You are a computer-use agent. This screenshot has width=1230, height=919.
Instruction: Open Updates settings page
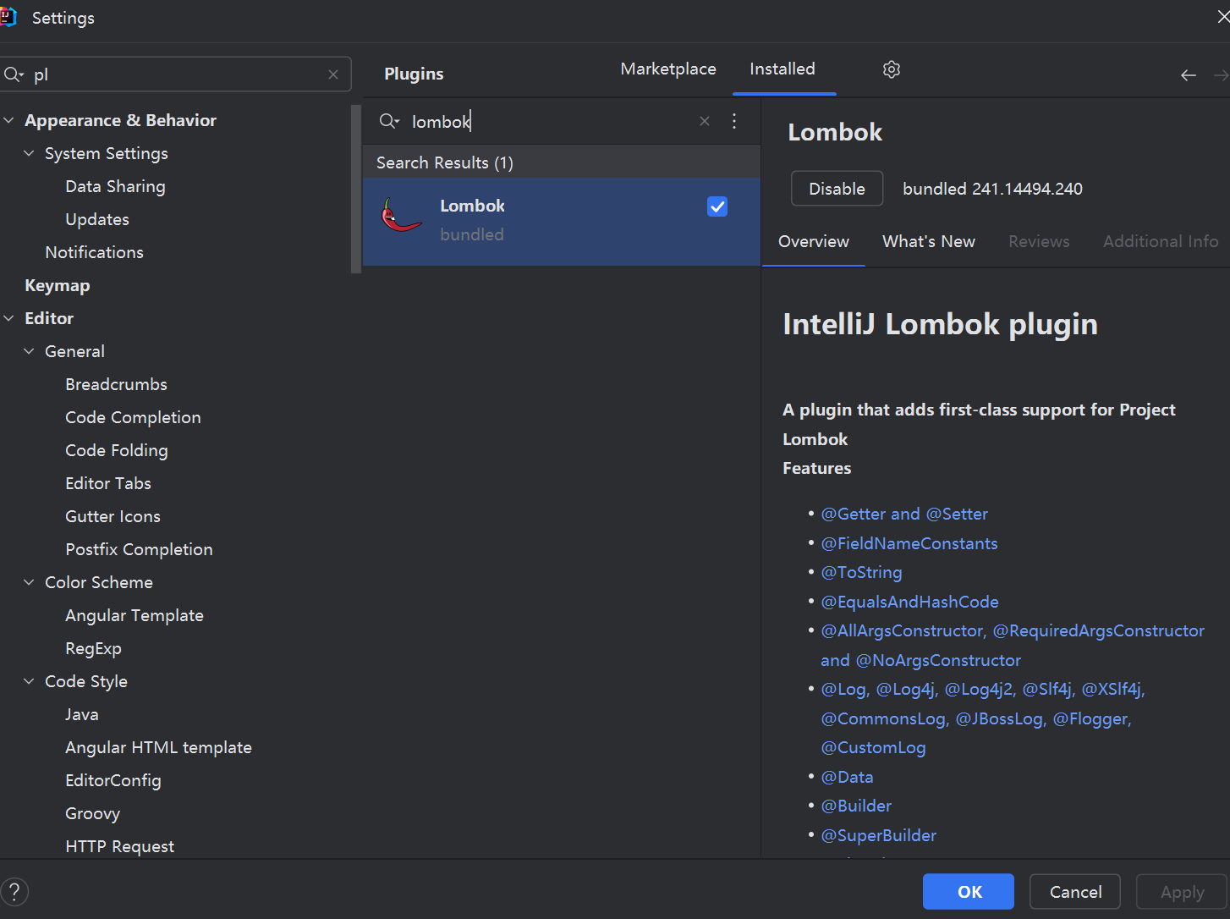(97, 219)
